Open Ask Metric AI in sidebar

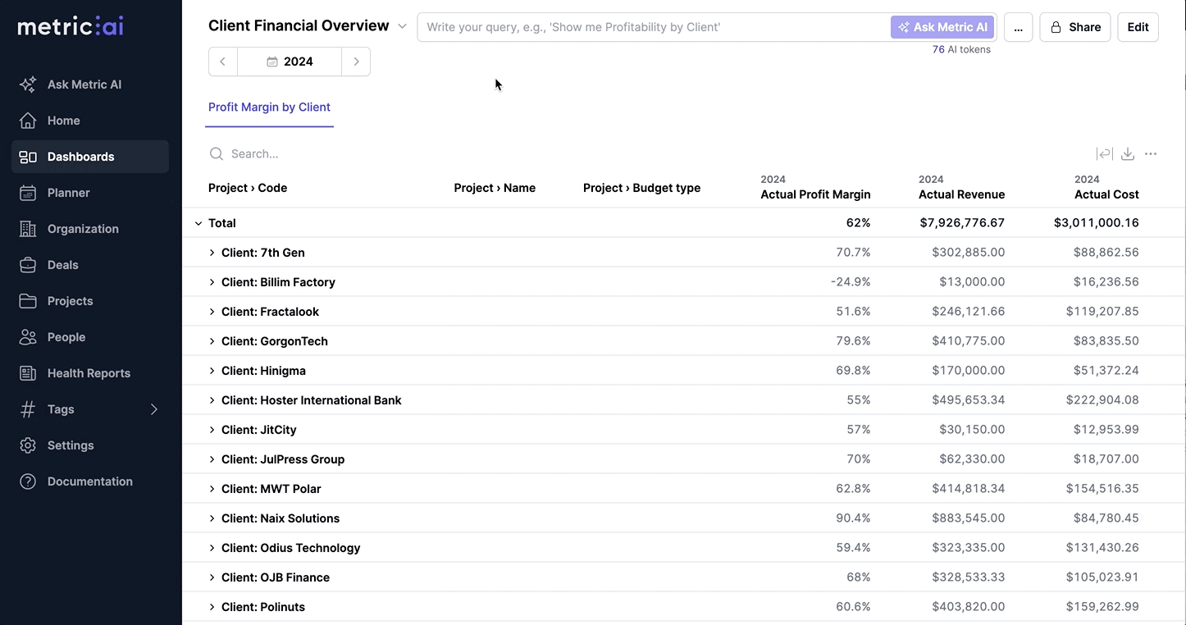[84, 84]
